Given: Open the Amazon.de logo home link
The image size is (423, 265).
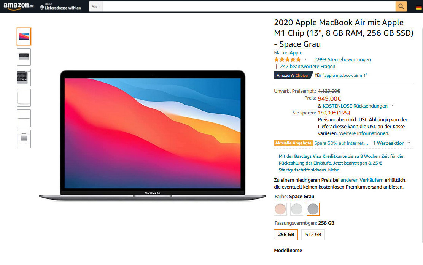Looking at the screenshot, I should 19,6.
